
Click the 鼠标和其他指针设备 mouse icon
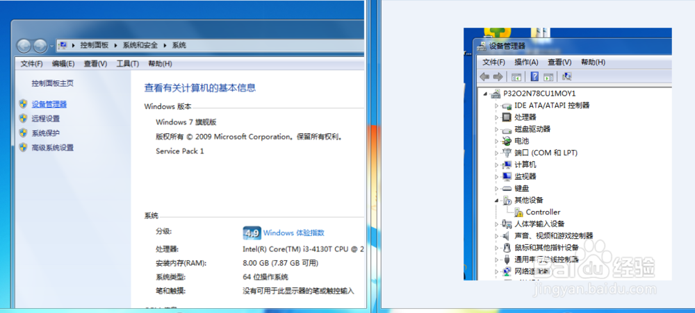[507, 248]
